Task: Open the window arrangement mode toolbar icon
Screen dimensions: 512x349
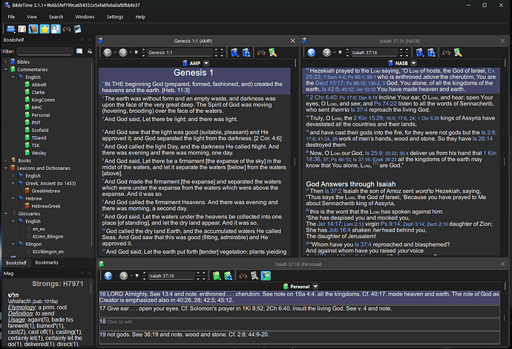Action: point(11,29)
